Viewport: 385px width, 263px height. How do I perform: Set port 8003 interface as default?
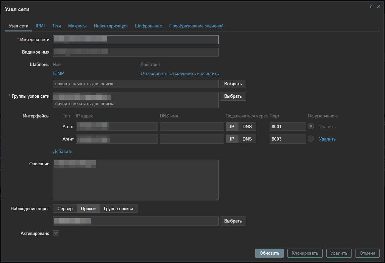(x=311, y=139)
